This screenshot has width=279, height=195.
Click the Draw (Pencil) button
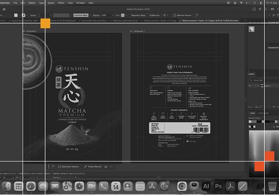click(x=93, y=166)
